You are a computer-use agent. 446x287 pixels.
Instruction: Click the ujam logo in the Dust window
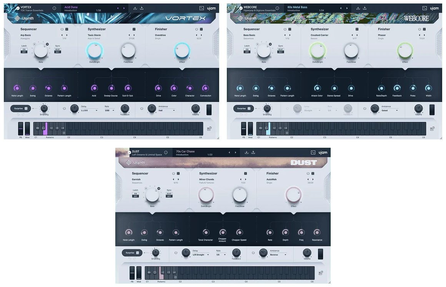(x=323, y=153)
